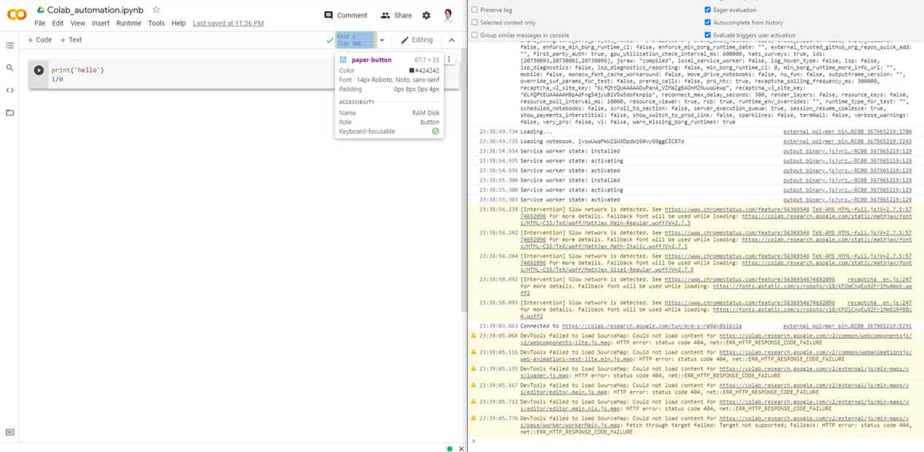Click the 'Last saved at 11:36 PM' link
This screenshot has width=924, height=452.
click(x=228, y=23)
